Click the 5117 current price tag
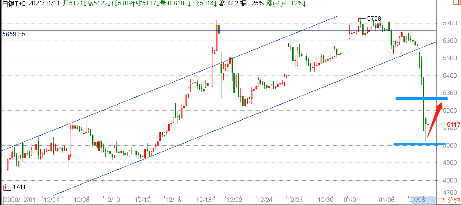The image size is (461, 205). pos(453,125)
